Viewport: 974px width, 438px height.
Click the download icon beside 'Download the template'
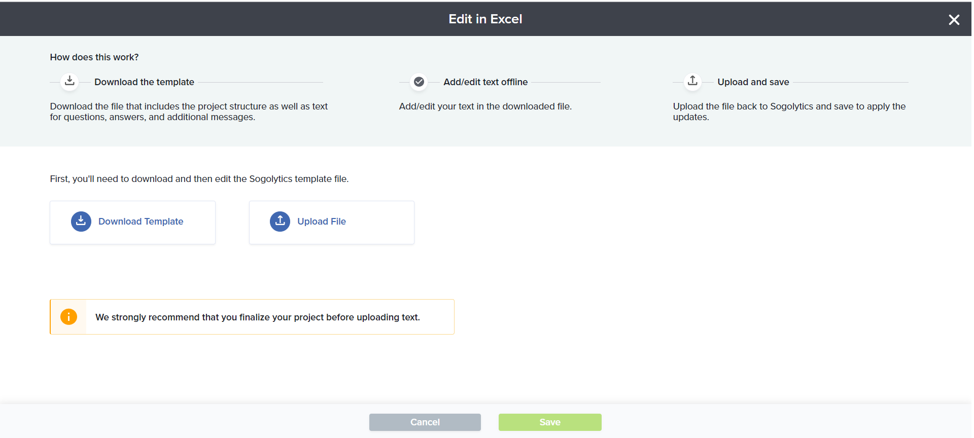point(69,81)
